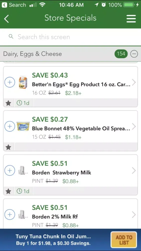Add Borden 2% Milk Rf with plus icon

tap(10, 215)
